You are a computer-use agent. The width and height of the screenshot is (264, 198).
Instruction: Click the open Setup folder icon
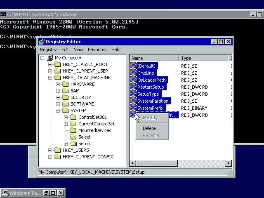73,144
